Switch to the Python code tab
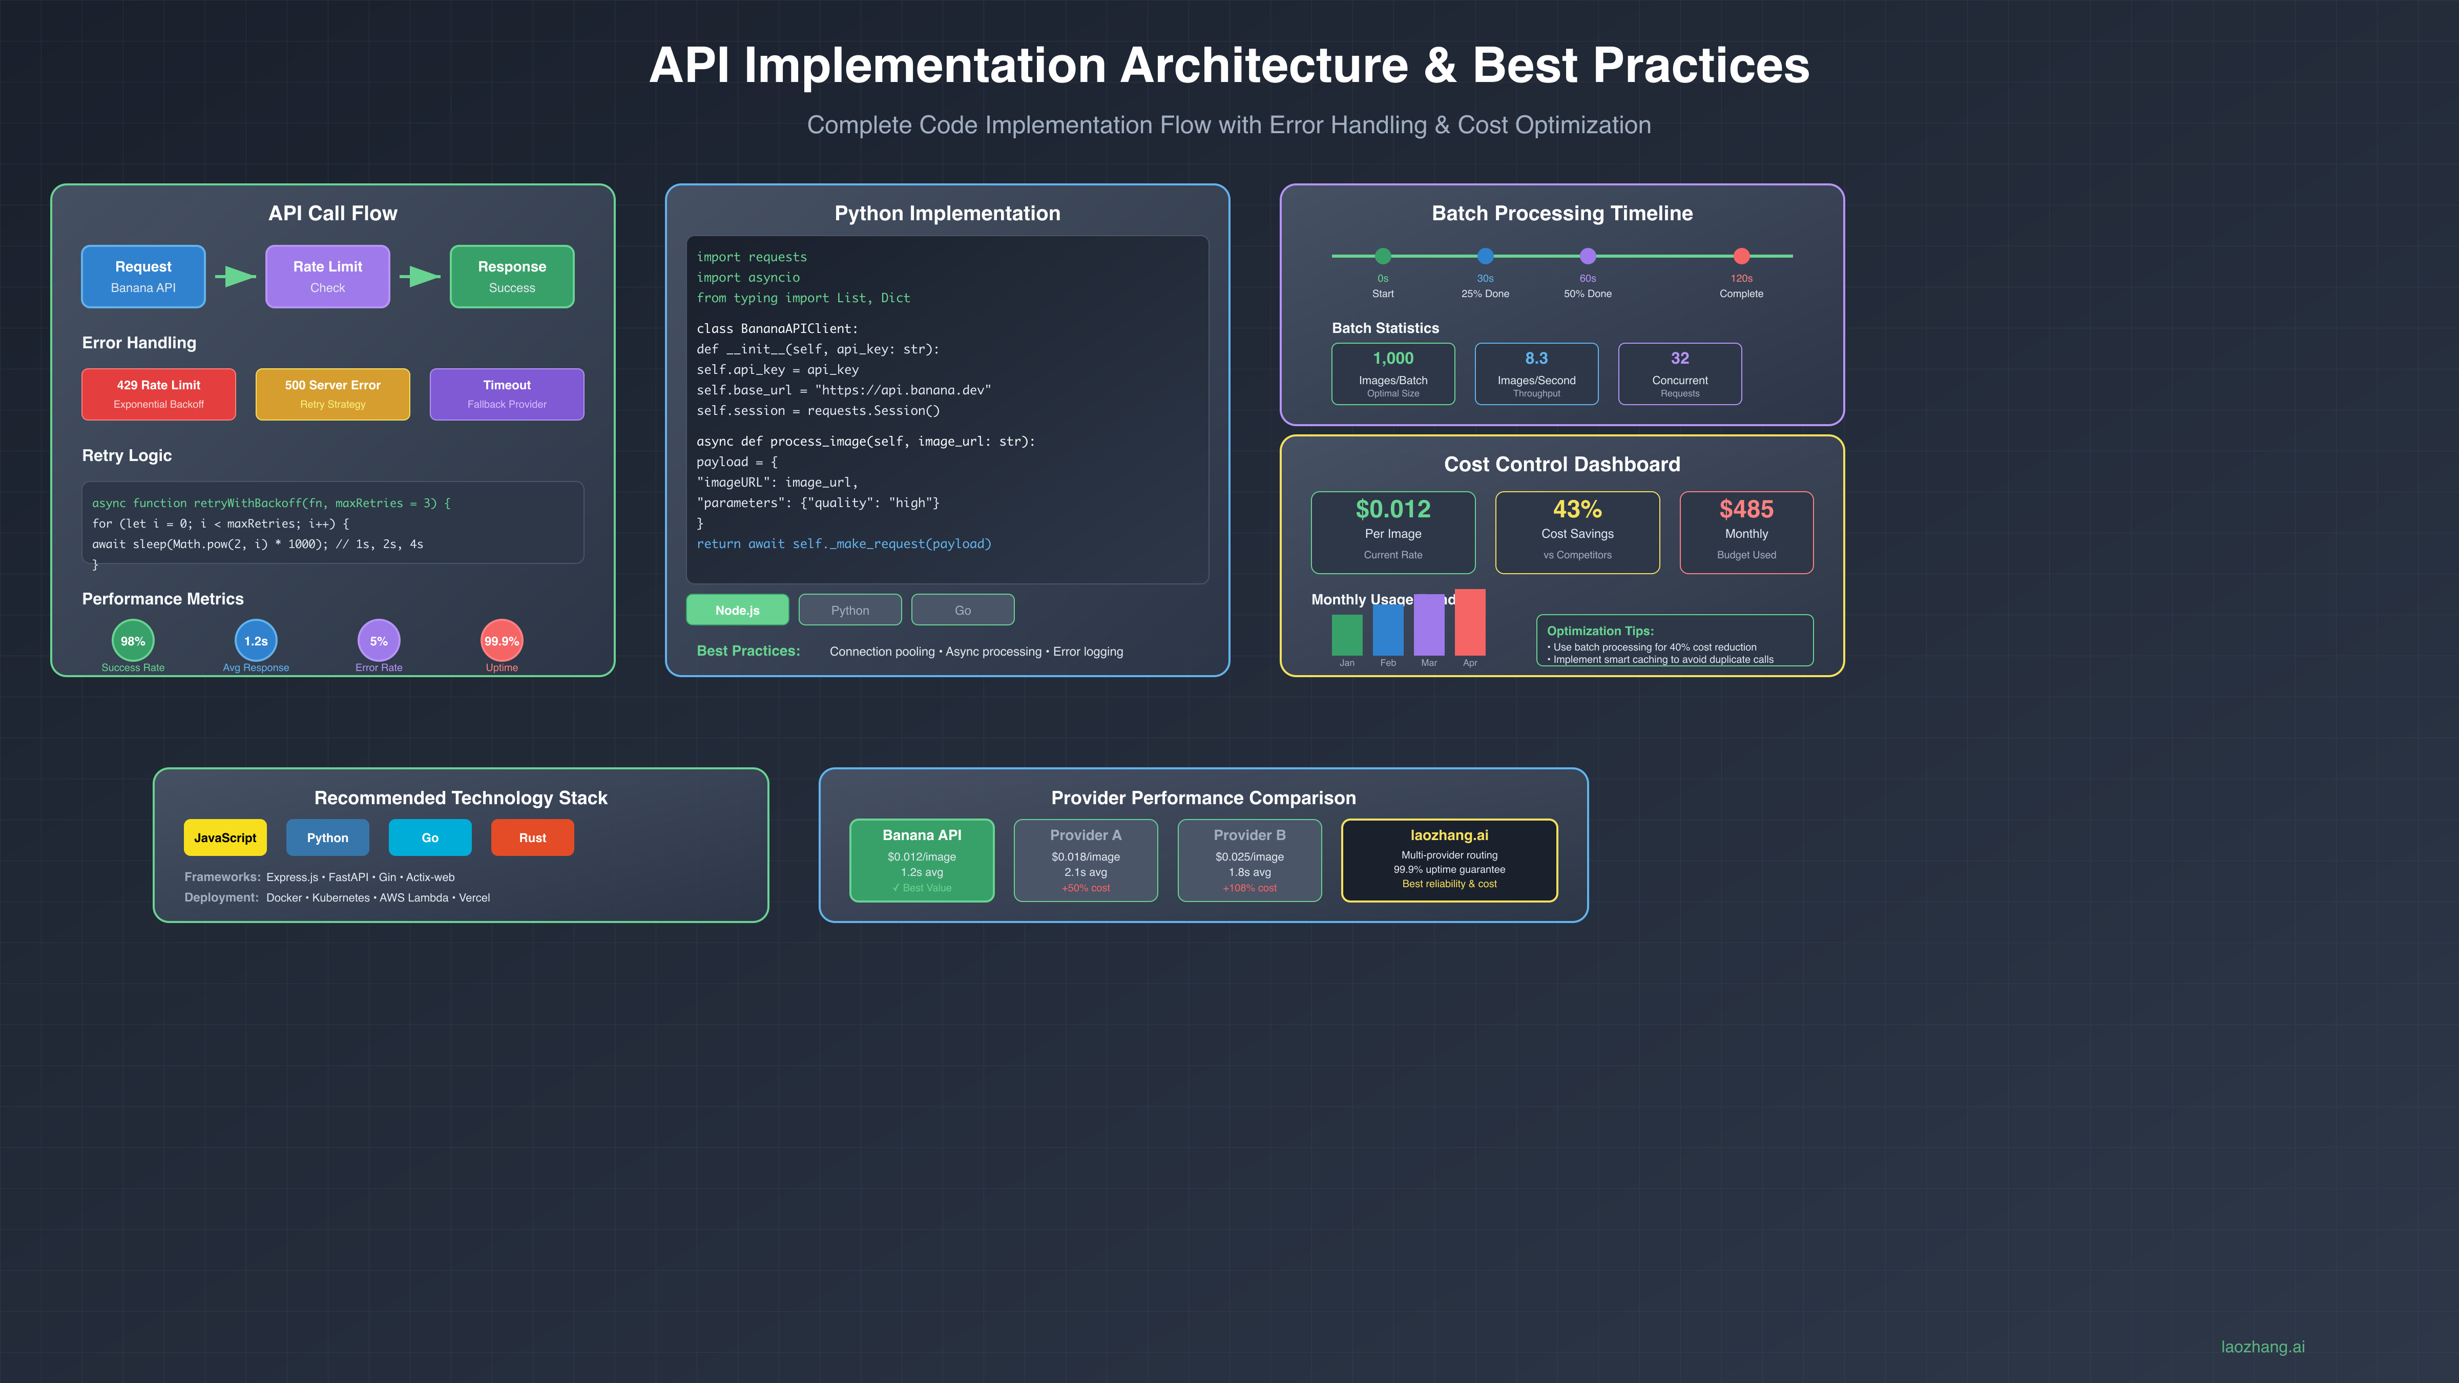 point(849,610)
